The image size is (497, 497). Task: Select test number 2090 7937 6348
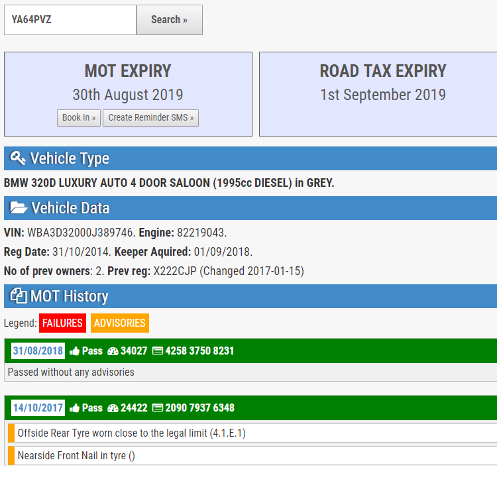coord(199,408)
